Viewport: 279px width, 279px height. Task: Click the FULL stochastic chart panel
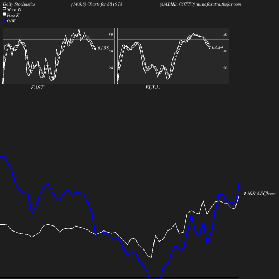click(x=173, y=56)
